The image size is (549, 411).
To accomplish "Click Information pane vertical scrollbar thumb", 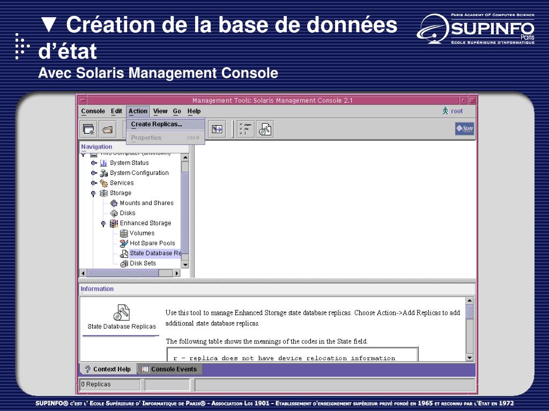I will click(x=470, y=312).
